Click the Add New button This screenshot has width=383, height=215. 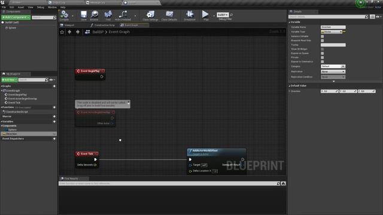point(10,80)
